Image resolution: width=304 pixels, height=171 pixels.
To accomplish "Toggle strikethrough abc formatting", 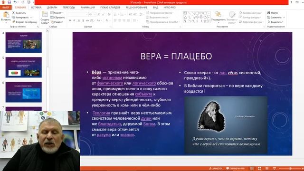I will coord(87,20).
